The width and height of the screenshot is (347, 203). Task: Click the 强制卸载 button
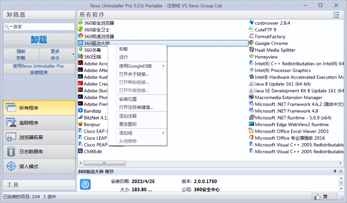[x=21, y=54]
